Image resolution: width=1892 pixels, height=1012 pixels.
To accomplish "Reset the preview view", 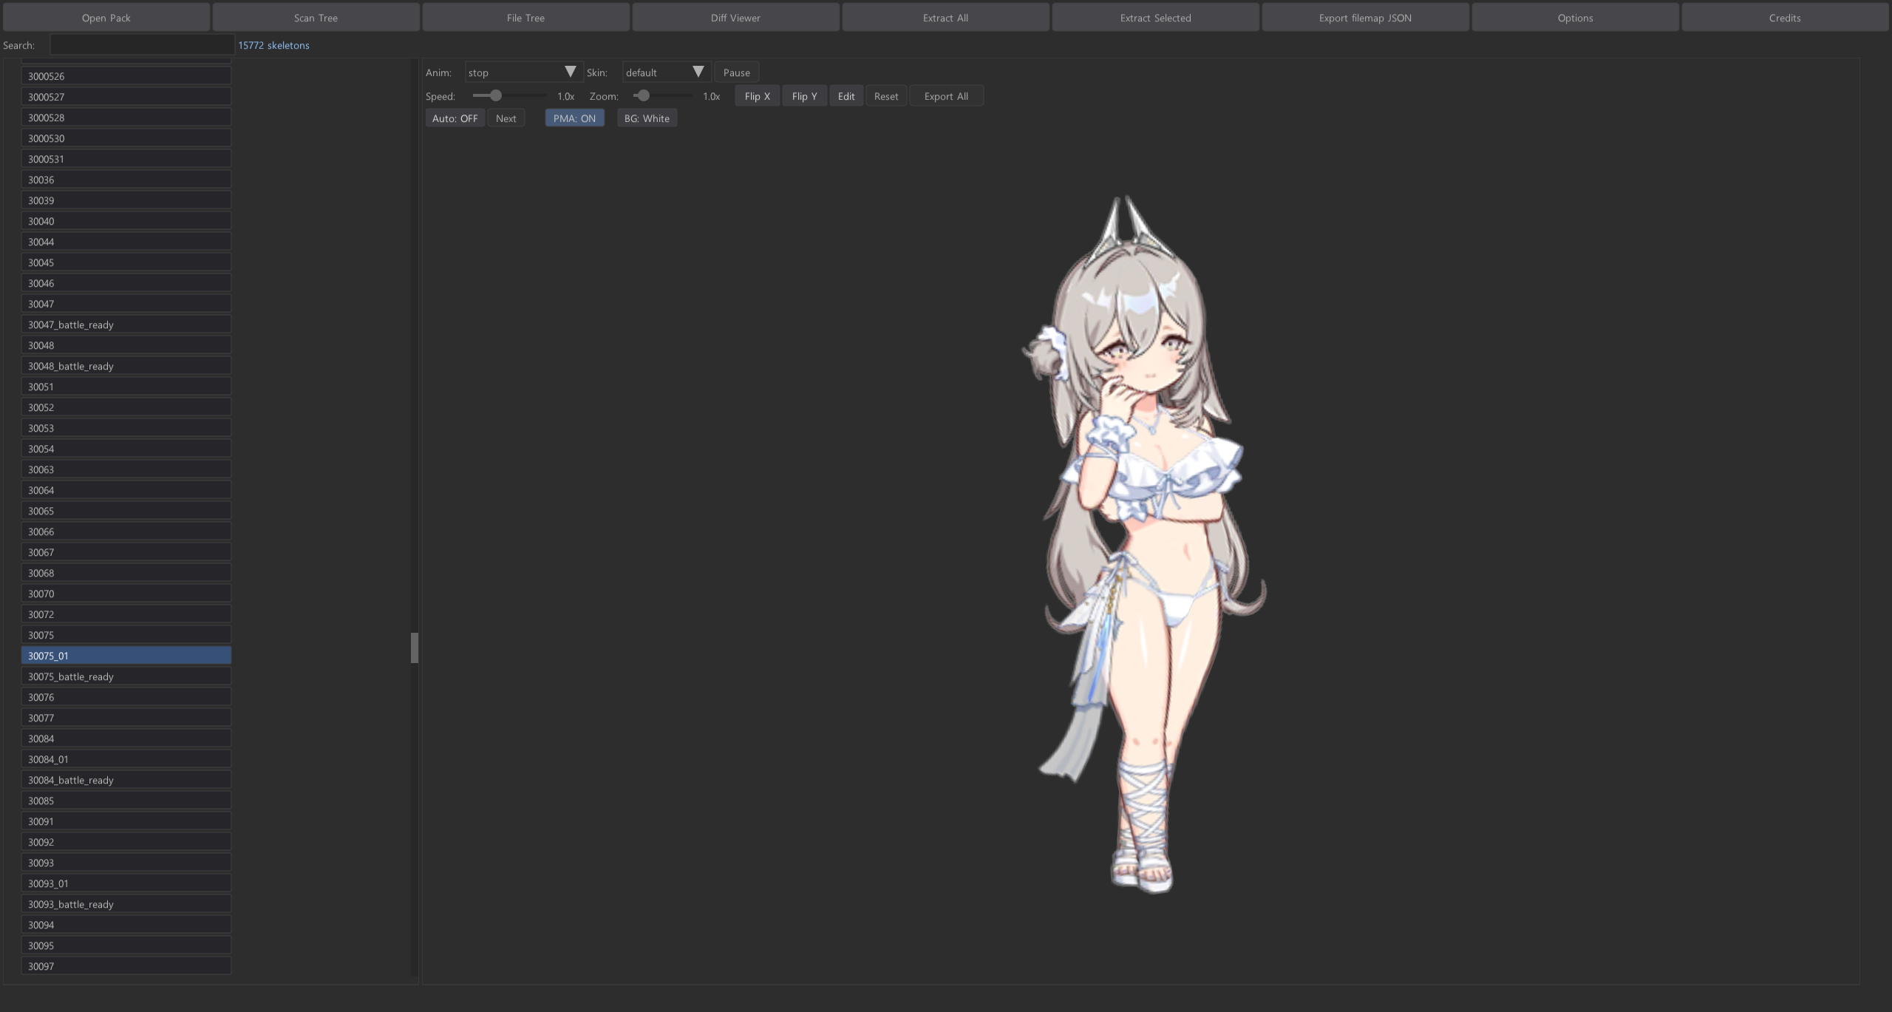I will 886,96.
